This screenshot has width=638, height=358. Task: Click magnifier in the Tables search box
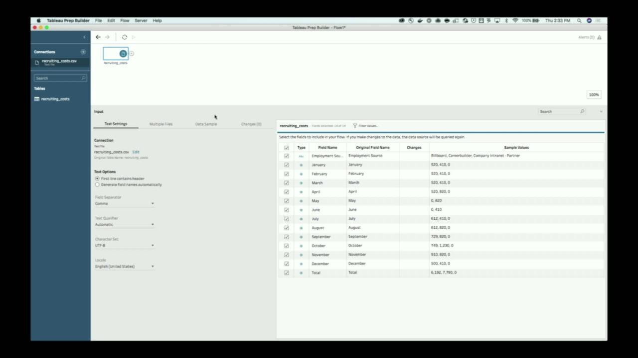pyautogui.click(x=83, y=78)
